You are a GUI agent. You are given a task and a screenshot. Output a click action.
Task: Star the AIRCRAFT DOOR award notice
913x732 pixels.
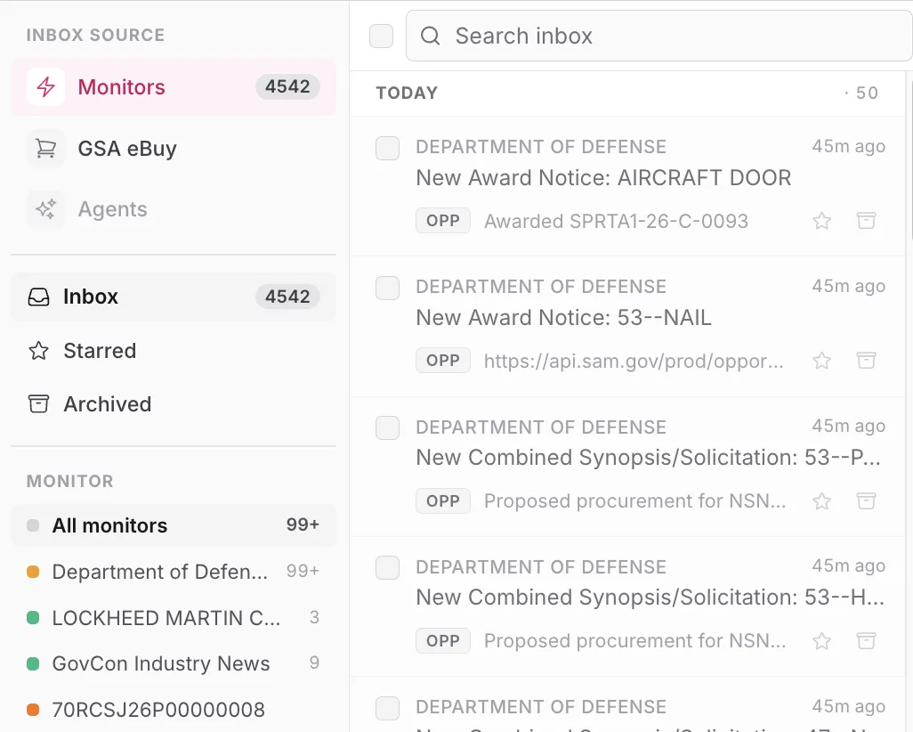tap(821, 221)
